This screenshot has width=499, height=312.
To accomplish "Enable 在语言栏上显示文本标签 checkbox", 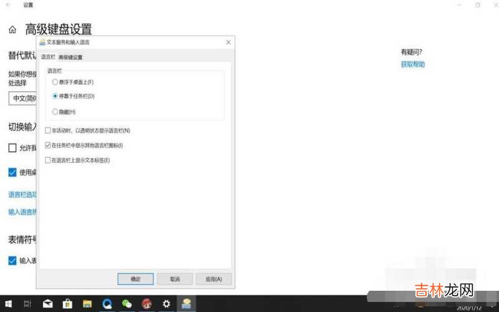I will (x=48, y=160).
